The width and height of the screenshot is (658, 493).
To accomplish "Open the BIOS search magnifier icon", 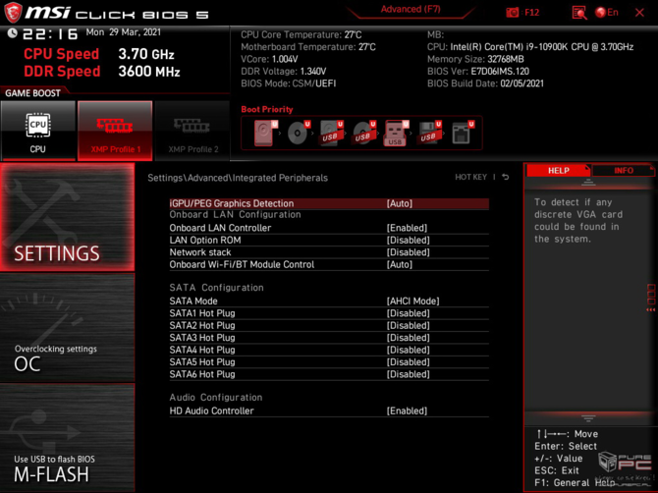I will pos(579,13).
